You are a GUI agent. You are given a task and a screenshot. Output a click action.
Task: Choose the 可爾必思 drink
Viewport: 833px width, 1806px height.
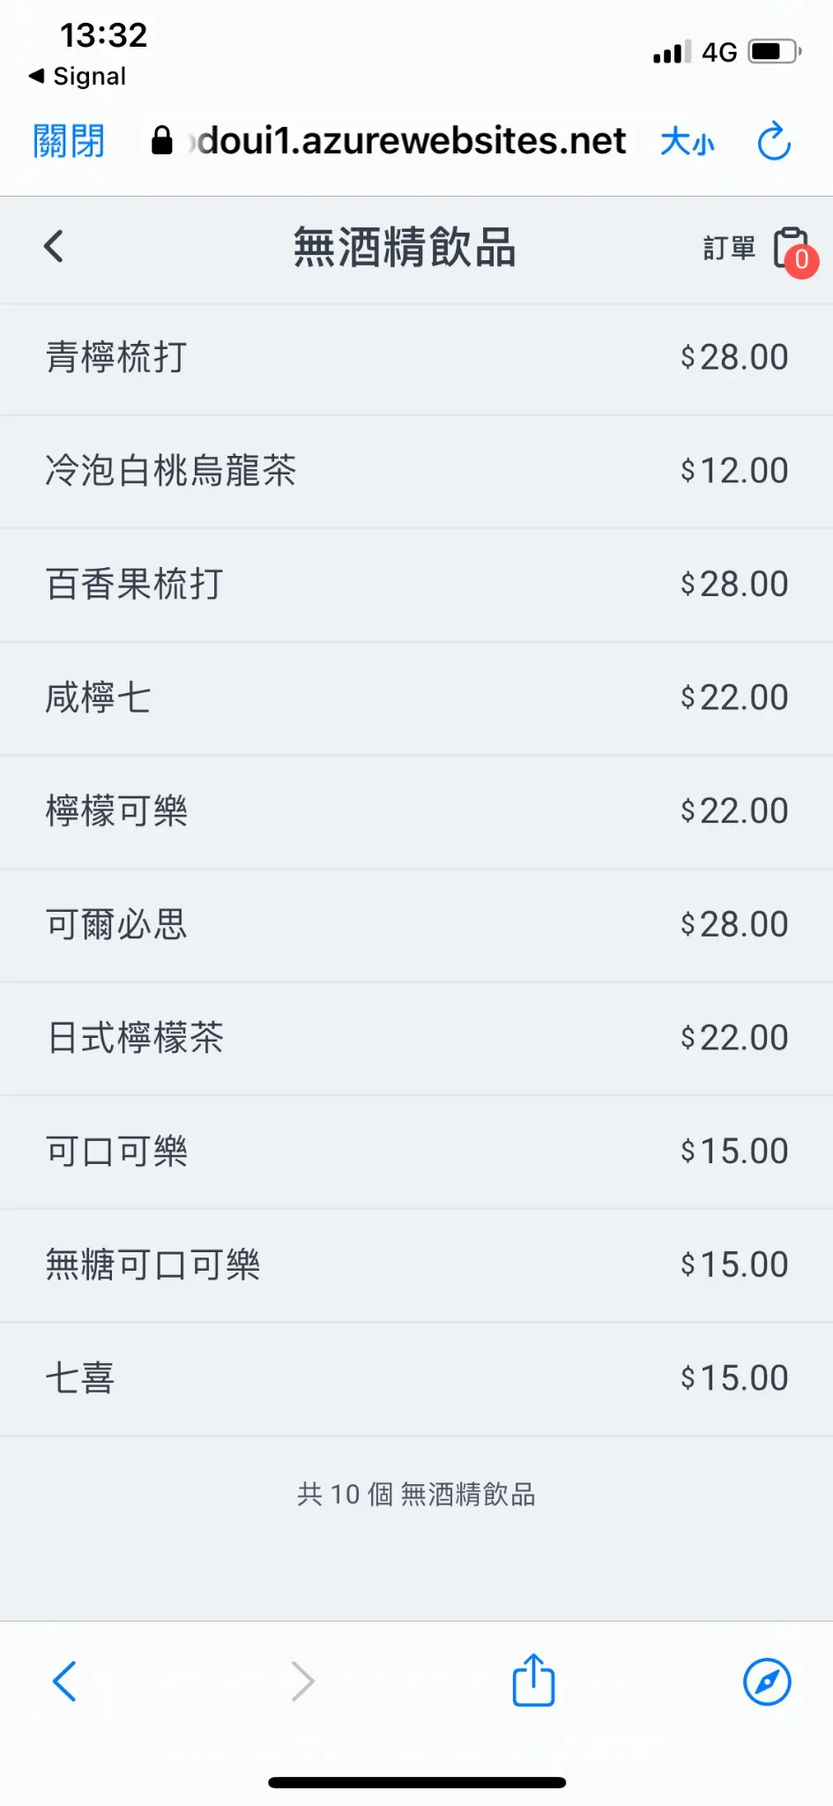[x=416, y=925]
